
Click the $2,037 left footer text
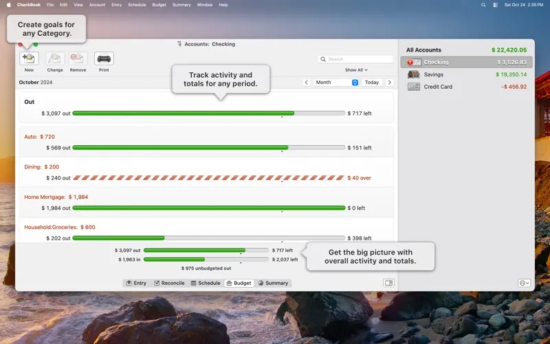(285, 259)
